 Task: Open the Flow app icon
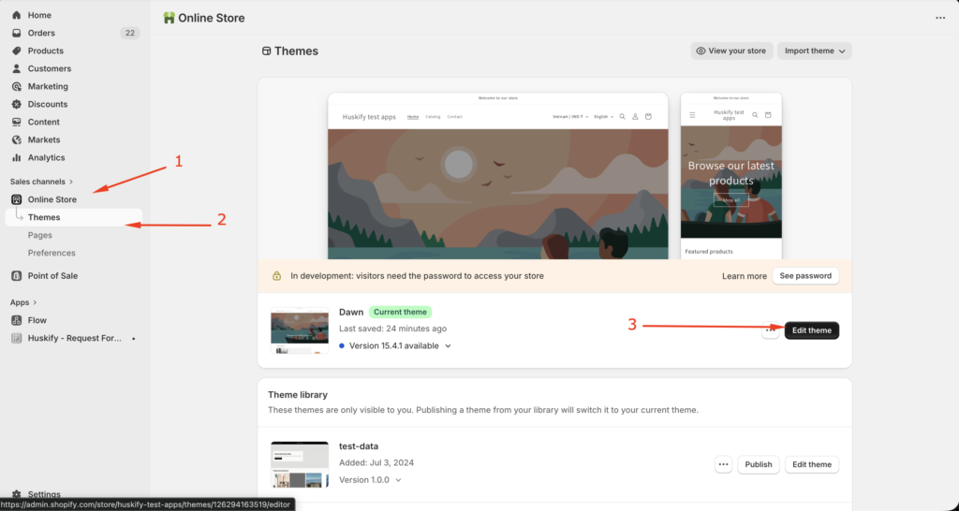coord(17,320)
